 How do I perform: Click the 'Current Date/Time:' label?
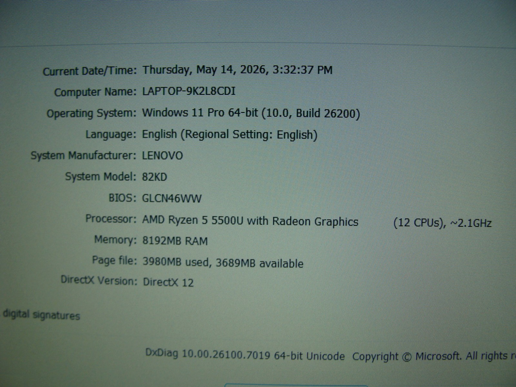(x=90, y=71)
